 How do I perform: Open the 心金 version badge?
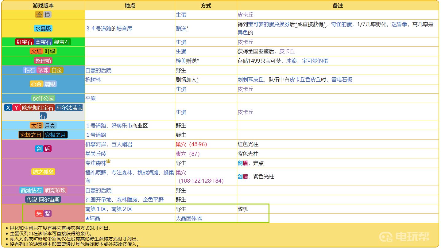coord(36,84)
